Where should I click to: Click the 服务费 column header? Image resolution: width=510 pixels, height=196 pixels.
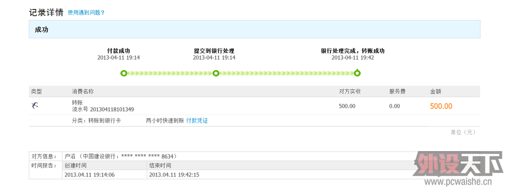pyautogui.click(x=397, y=91)
